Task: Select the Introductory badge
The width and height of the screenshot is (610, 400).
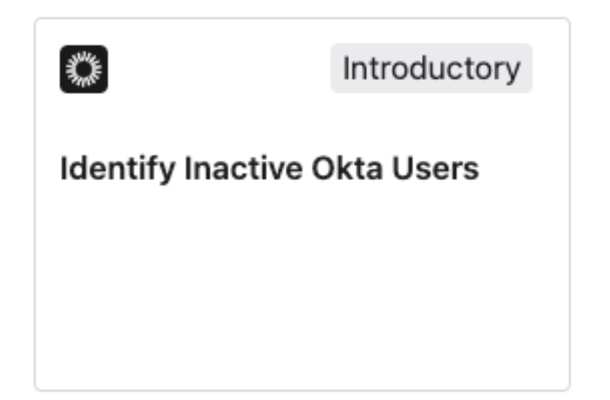Action: [431, 69]
